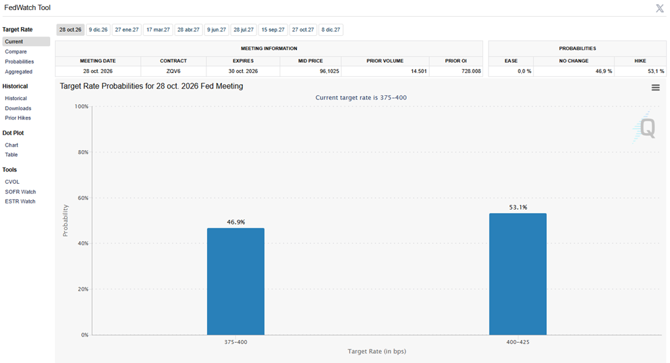Viewport: 670px width, 363px height.
Task: Select the 17 mar.27 meeting tab
Action: tap(158, 30)
